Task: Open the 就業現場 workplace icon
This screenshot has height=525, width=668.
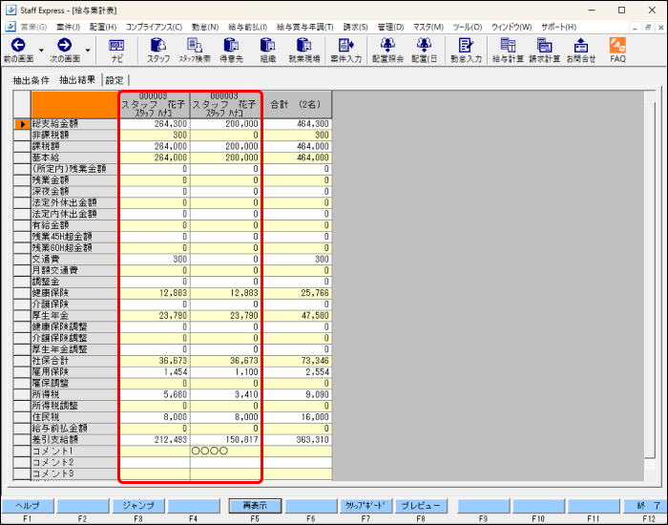Action: (x=304, y=50)
